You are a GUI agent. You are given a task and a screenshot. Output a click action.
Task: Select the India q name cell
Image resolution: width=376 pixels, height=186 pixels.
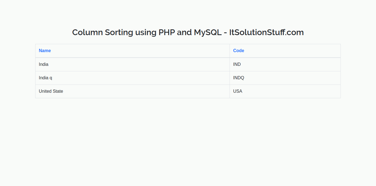coord(132,78)
